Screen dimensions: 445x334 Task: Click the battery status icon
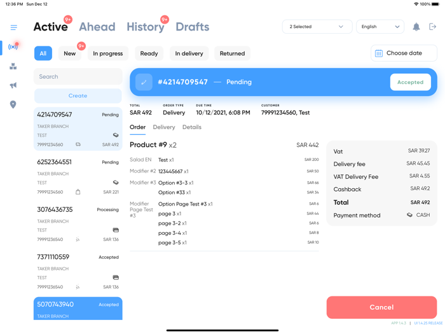point(435,4)
